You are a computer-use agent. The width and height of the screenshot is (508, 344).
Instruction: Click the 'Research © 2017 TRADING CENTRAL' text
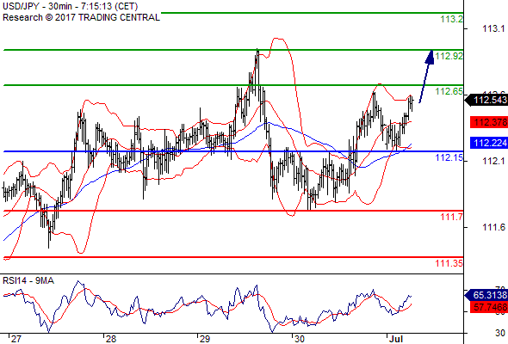[x=81, y=17]
